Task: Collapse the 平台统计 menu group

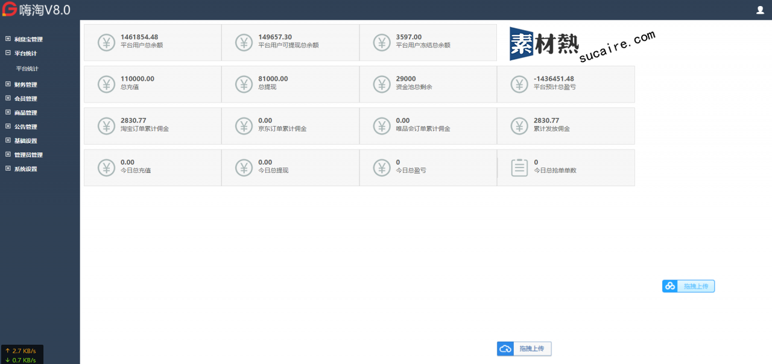Action: click(x=8, y=53)
